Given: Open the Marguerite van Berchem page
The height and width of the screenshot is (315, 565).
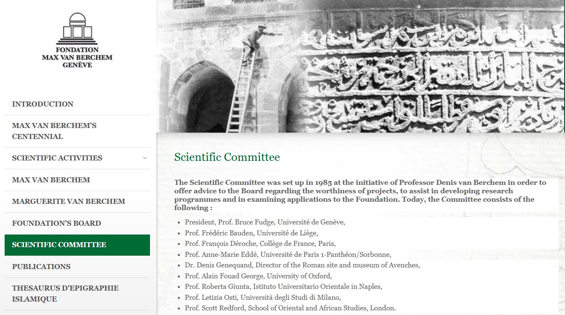Looking at the screenshot, I should pos(68,201).
